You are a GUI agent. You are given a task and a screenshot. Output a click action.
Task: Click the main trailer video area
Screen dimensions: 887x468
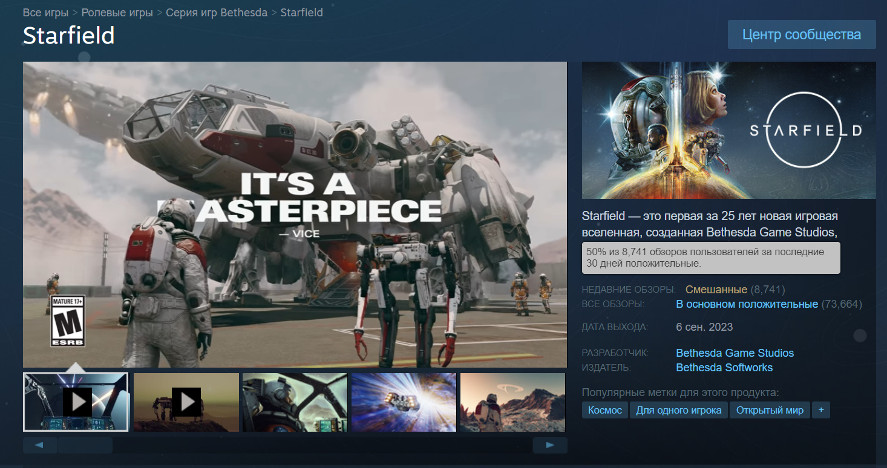[x=295, y=214]
